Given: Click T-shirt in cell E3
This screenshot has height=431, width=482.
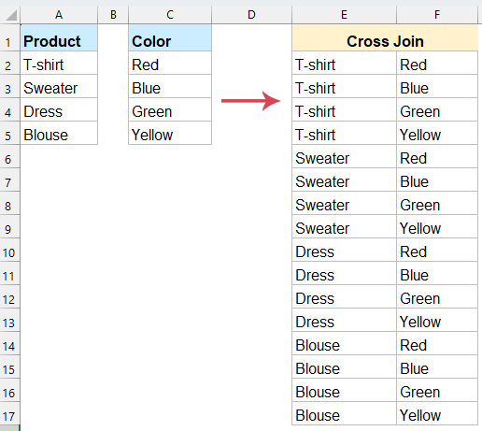Looking at the screenshot, I should point(344,86).
